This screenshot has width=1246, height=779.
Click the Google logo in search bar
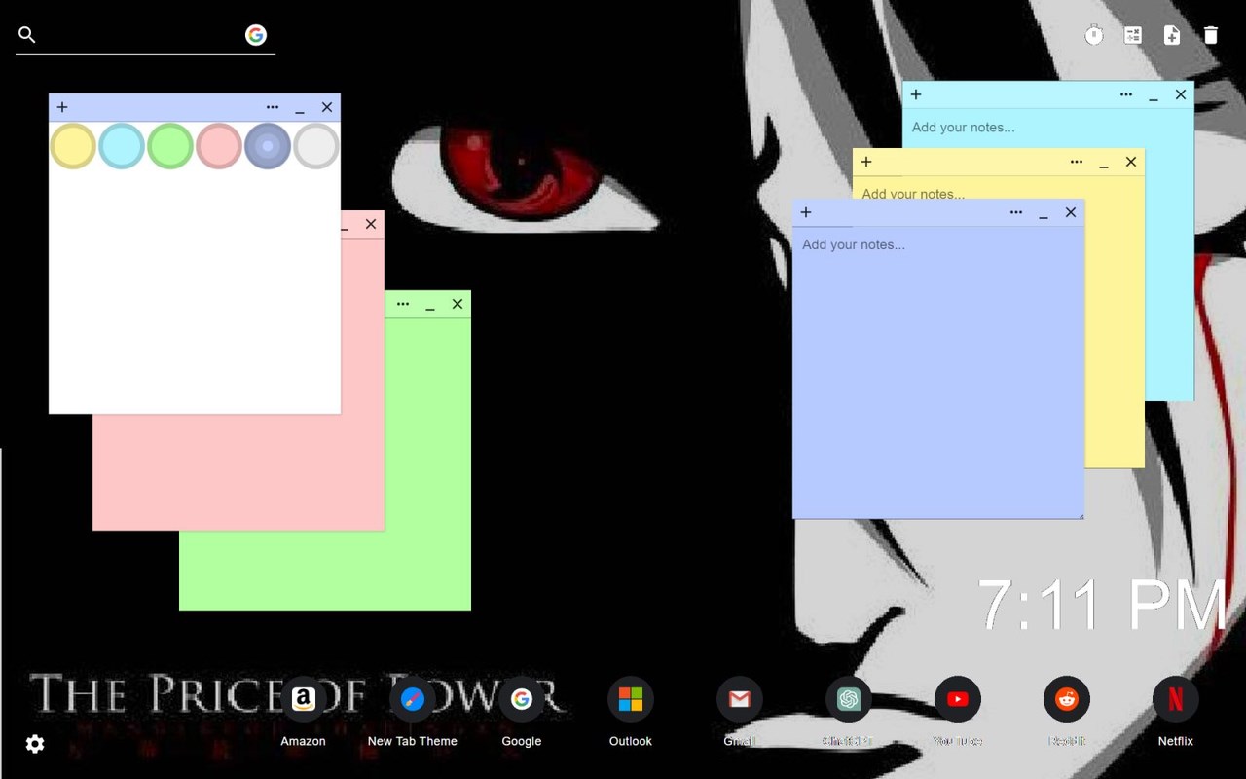[256, 35]
